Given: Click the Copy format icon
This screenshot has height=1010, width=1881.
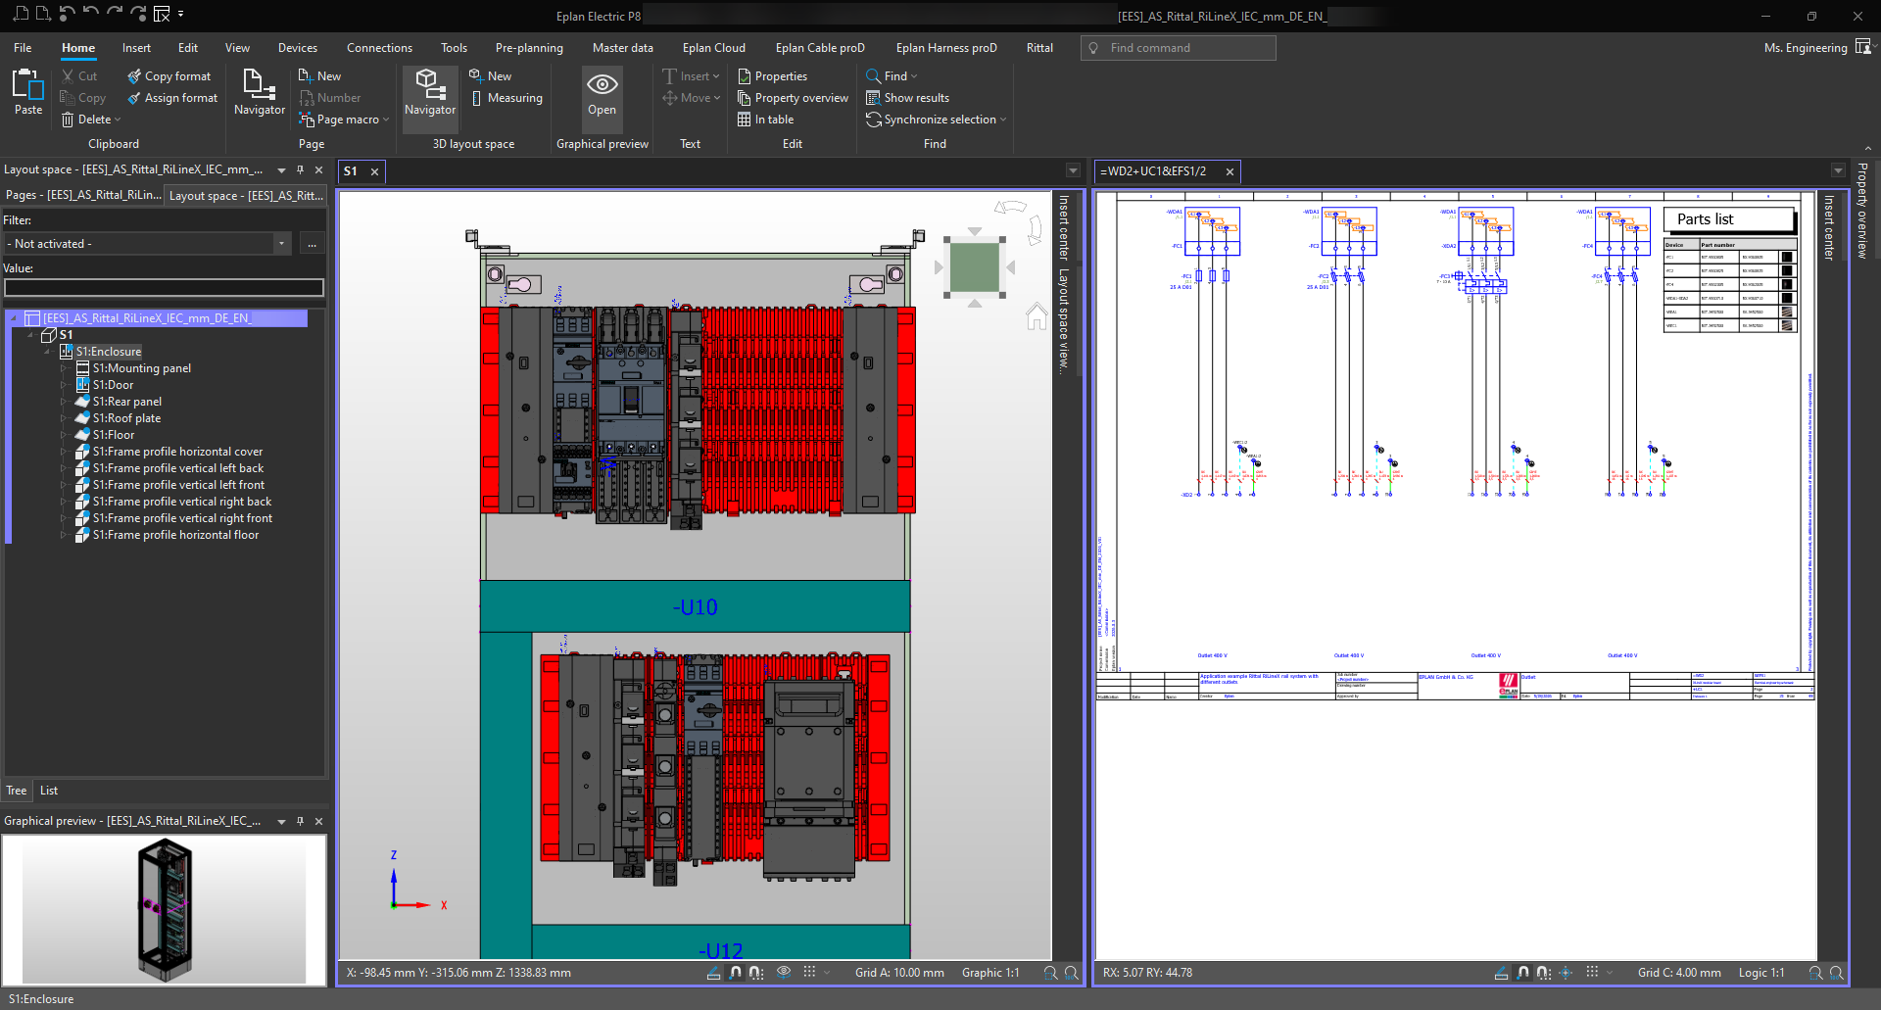Looking at the screenshot, I should 134,75.
